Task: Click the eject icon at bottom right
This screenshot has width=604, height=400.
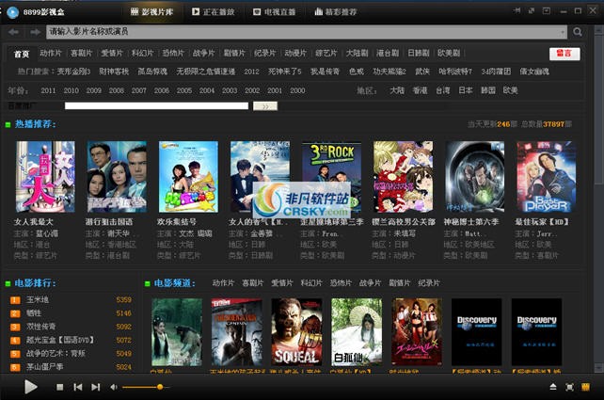Action: [x=553, y=387]
